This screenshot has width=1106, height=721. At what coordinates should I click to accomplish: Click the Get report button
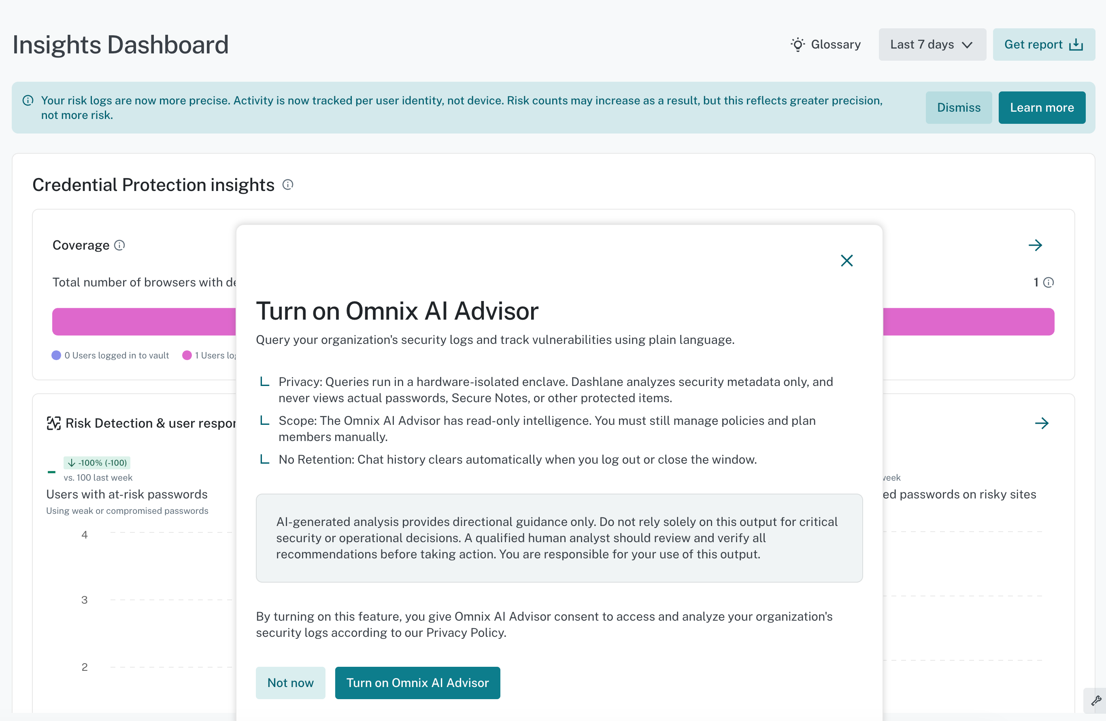[x=1044, y=45]
